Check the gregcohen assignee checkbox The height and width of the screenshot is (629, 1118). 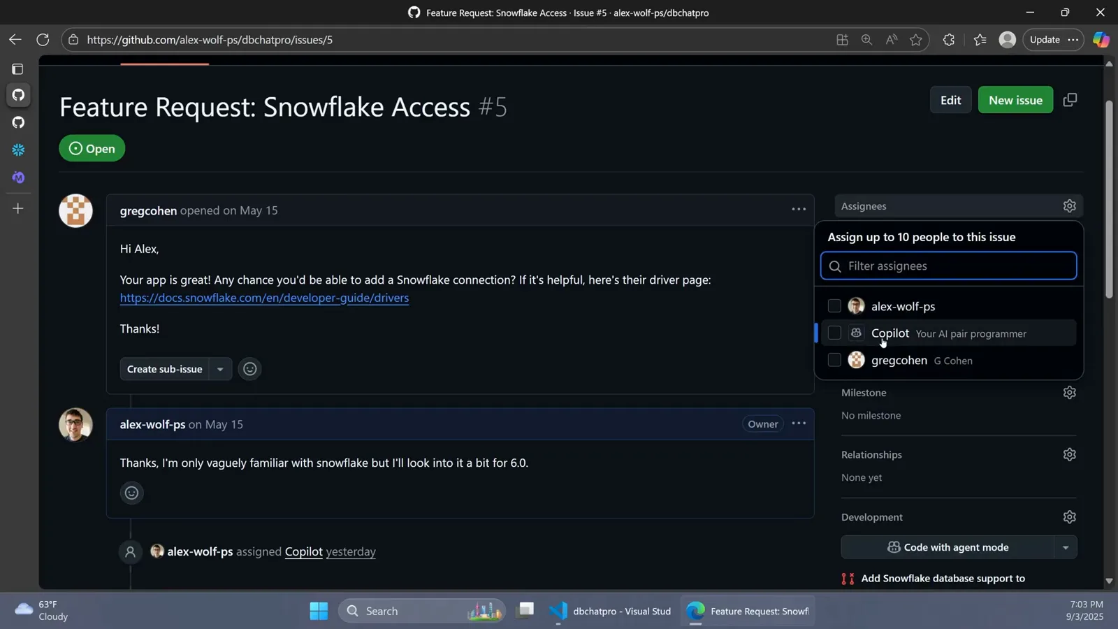tap(834, 360)
